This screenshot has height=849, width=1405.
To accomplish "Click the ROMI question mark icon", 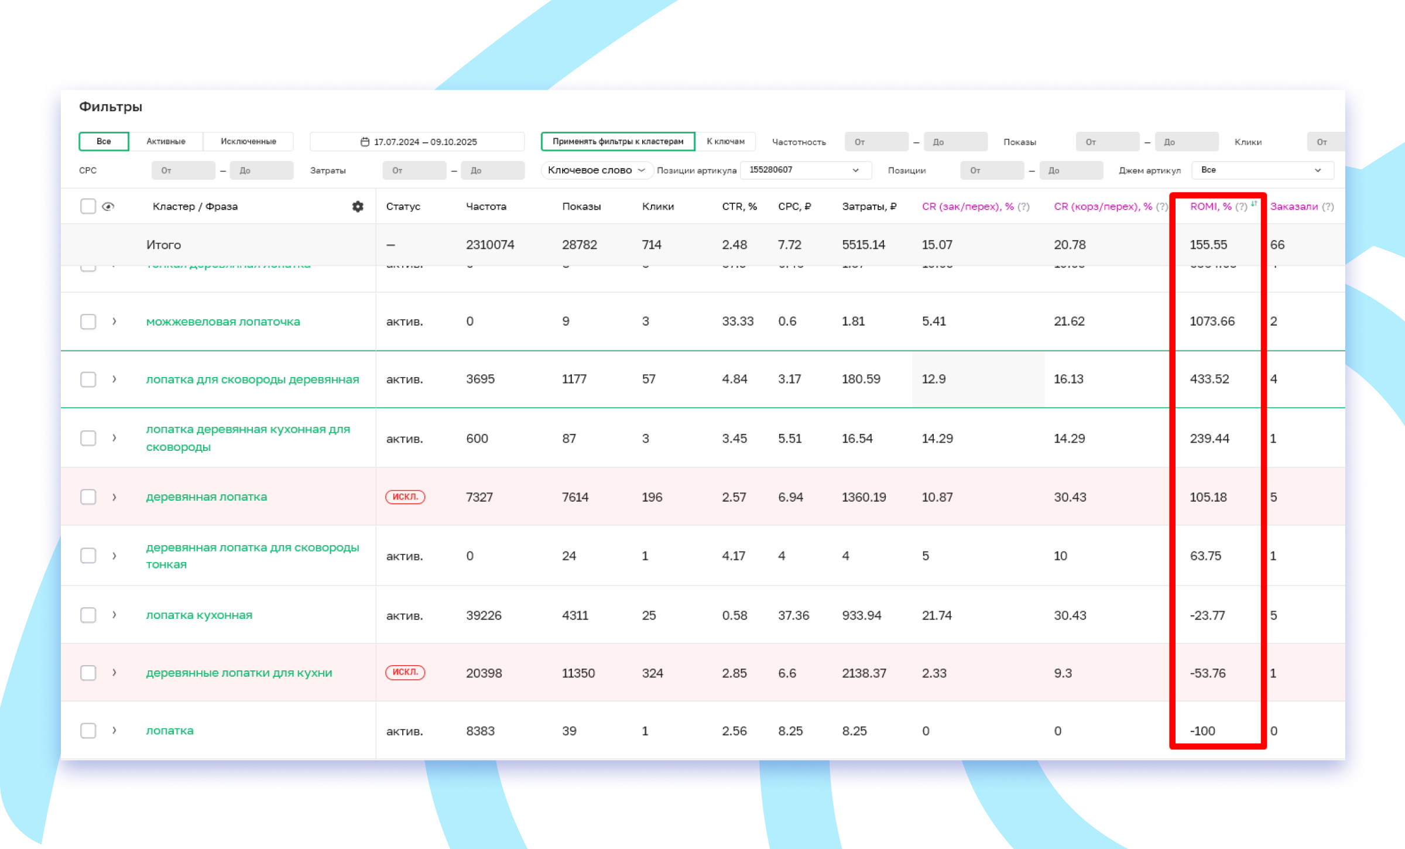I will (x=1241, y=206).
